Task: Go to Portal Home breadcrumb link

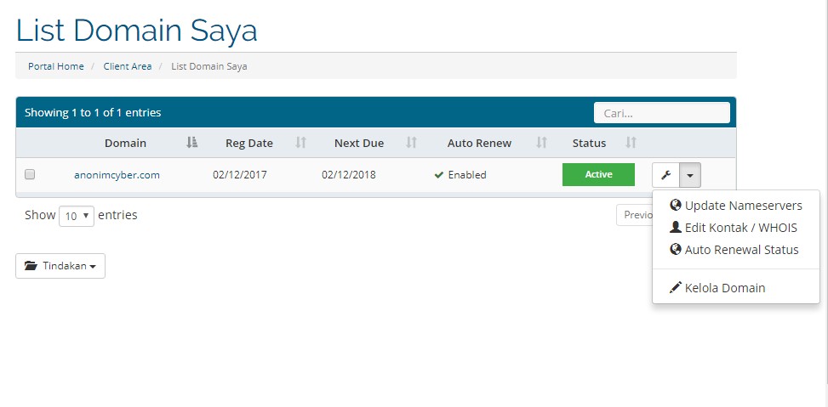Action: click(x=56, y=66)
